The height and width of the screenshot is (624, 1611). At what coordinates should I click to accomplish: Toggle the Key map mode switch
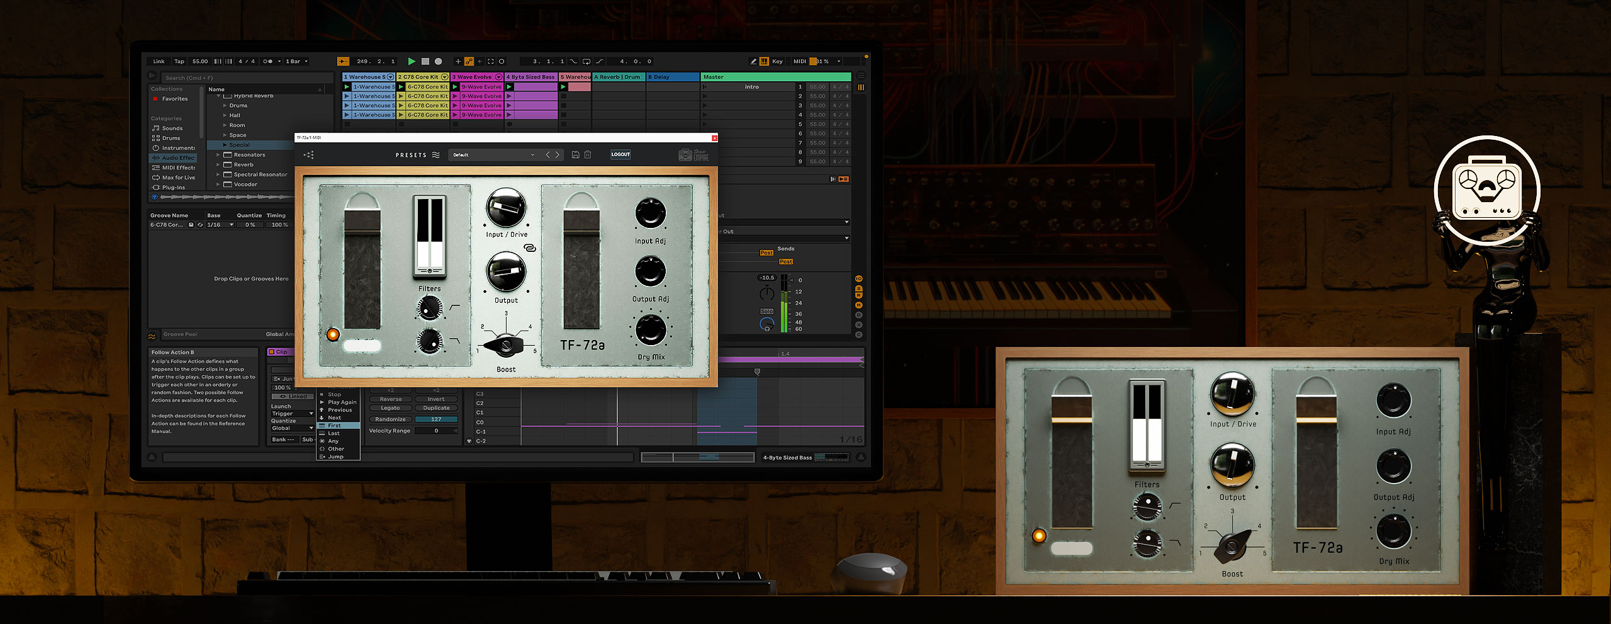[777, 61]
